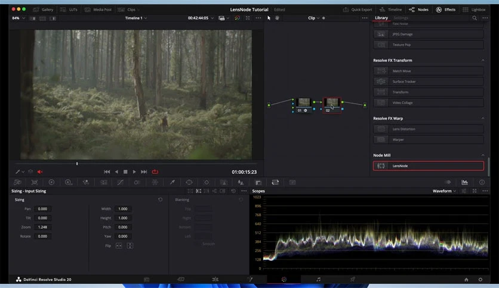499x288 pixels.
Task: Open the Fairlight page
Action: pyautogui.click(x=318, y=280)
